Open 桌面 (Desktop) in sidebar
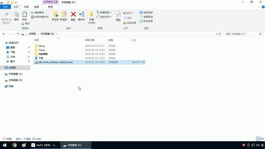265x149 pixels. click(12, 48)
